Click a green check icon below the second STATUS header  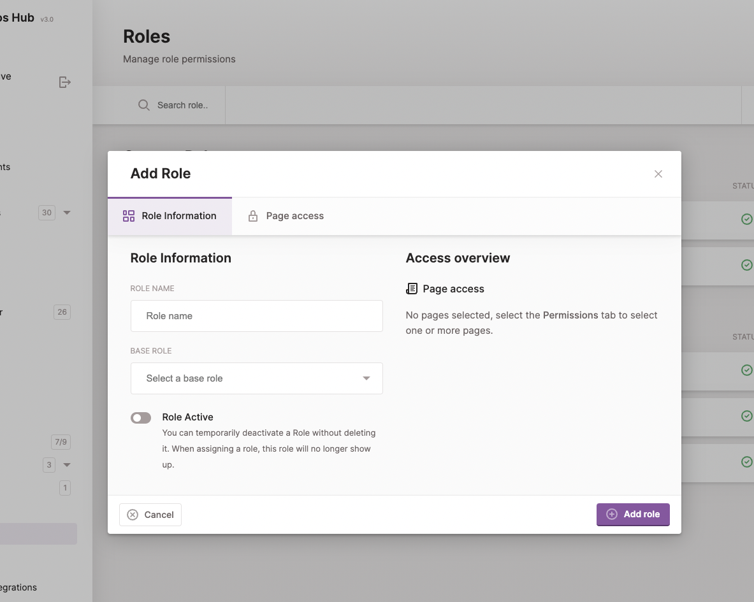pos(746,369)
